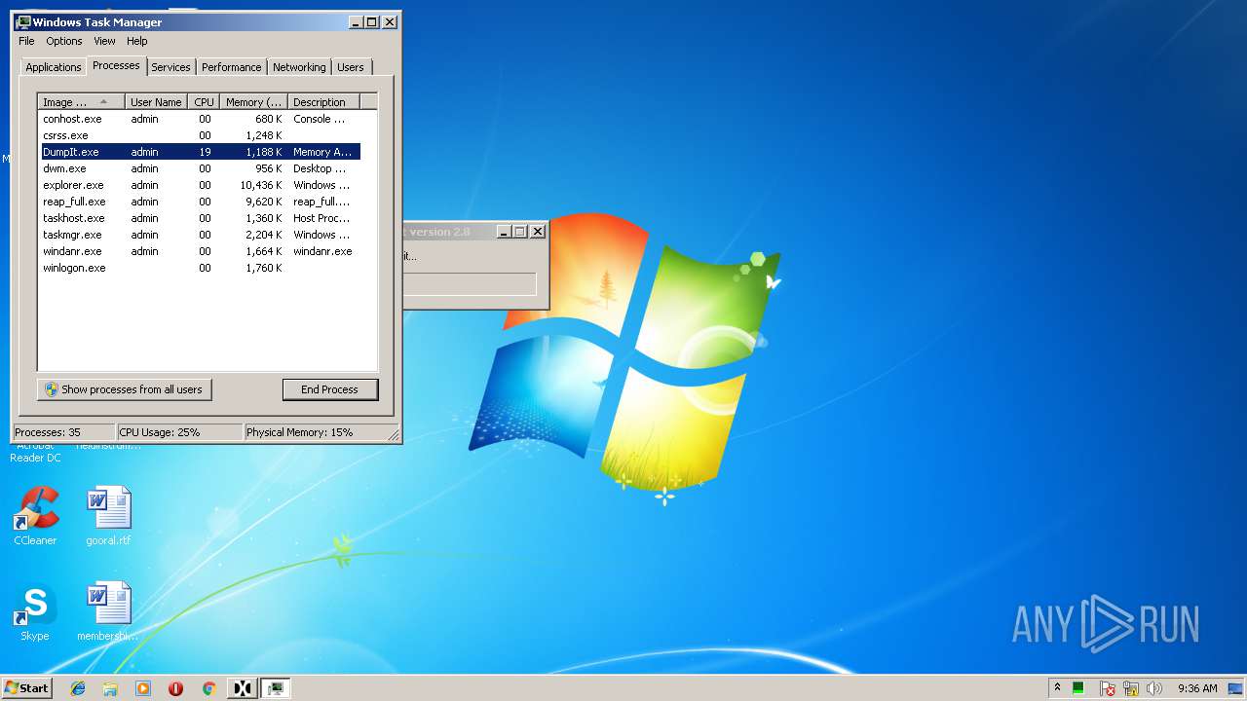Open CCleaner desktop shortcut
Image resolution: width=1247 pixels, height=701 pixels.
[x=35, y=516]
